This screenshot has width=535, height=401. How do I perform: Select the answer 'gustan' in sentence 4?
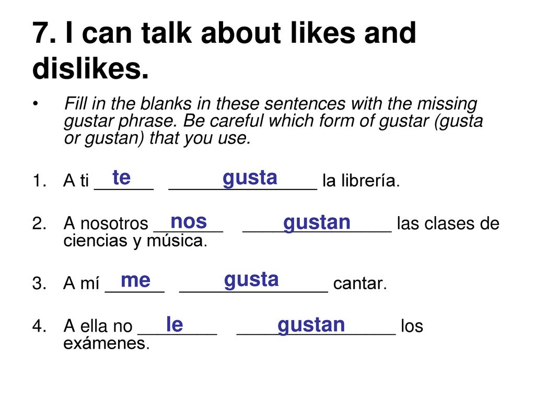(311, 325)
